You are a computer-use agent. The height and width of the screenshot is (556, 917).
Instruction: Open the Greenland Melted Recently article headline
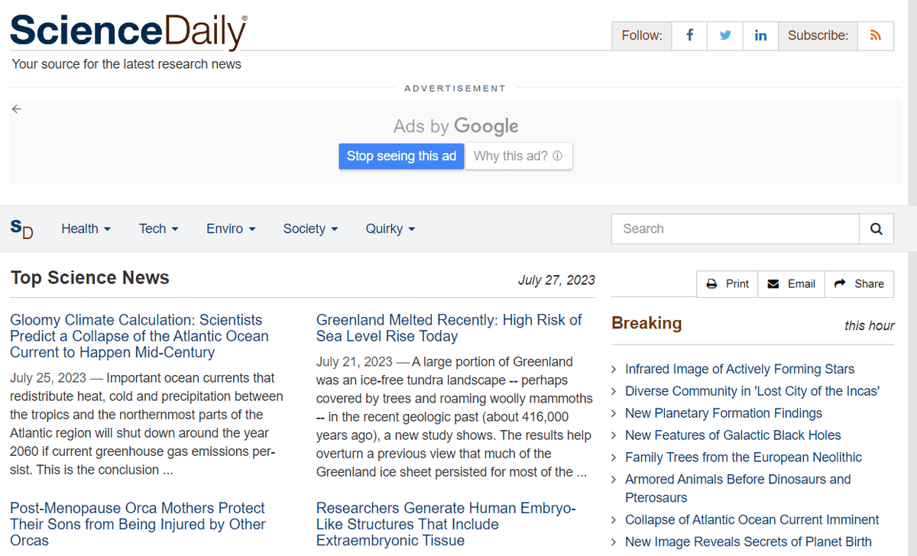pyautogui.click(x=449, y=328)
